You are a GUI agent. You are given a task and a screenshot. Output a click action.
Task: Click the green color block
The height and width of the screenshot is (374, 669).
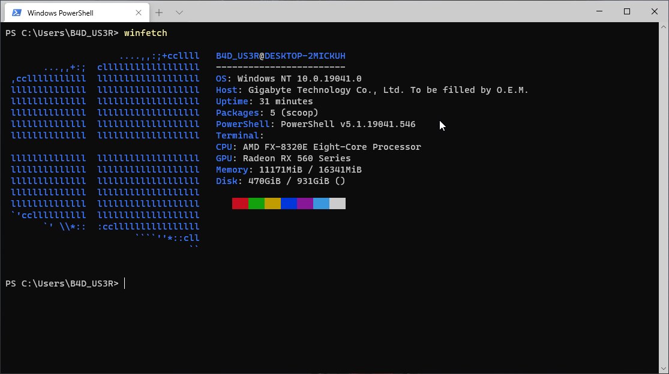(x=256, y=204)
